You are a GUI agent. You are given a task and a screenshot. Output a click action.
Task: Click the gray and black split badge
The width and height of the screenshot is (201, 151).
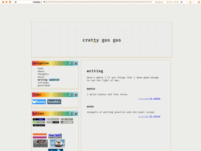point(53,122)
